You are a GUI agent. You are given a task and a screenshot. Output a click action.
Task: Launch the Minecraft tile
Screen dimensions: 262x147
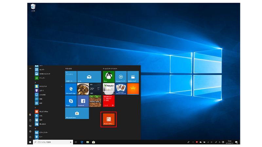point(95,101)
